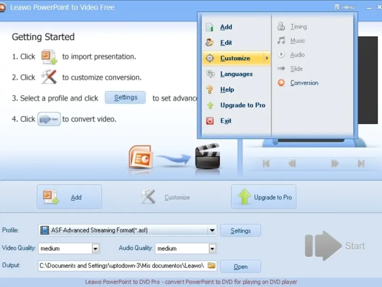Click the clapperboard video graphic

pyautogui.click(x=208, y=156)
